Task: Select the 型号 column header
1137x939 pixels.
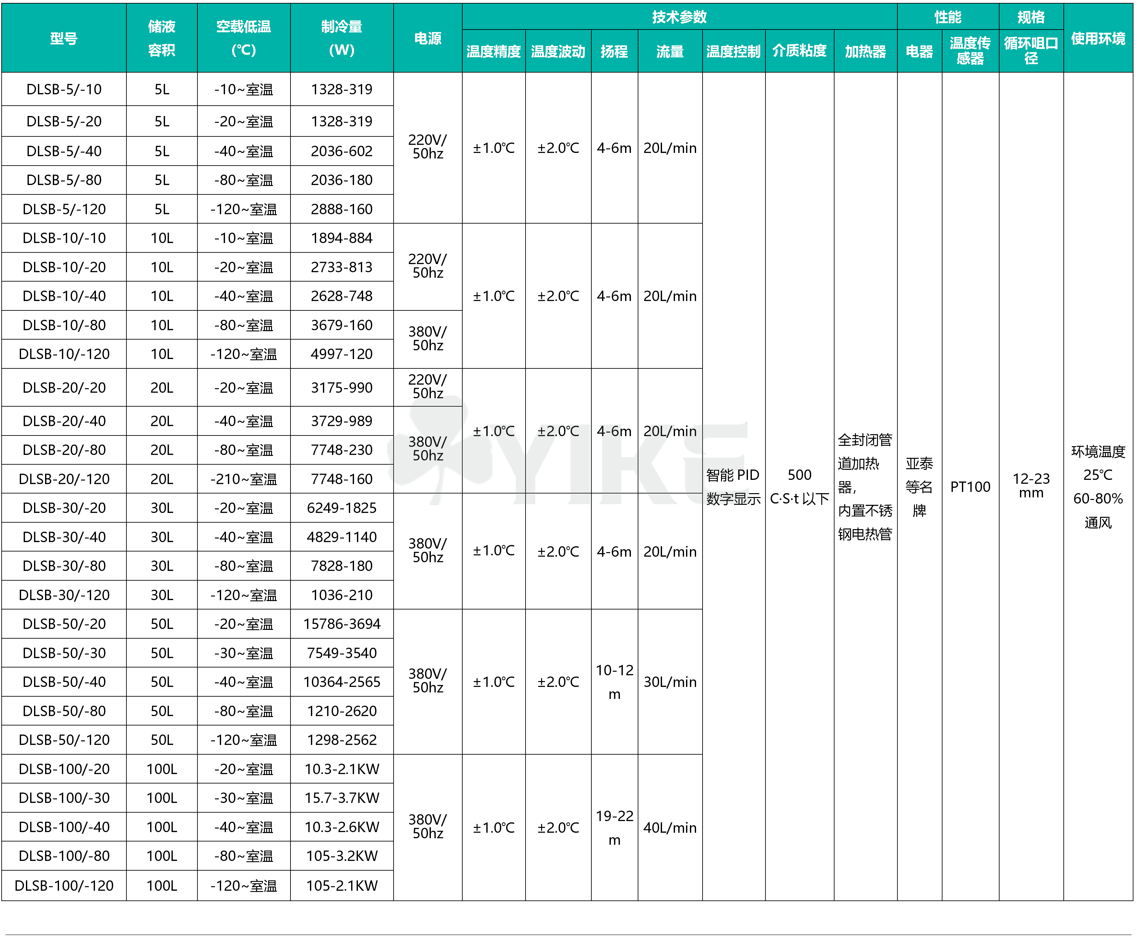Action: 64,39
